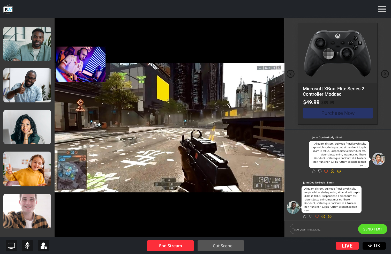Click the streamer webcam overlay
This screenshot has height=254, width=391.
81,64
